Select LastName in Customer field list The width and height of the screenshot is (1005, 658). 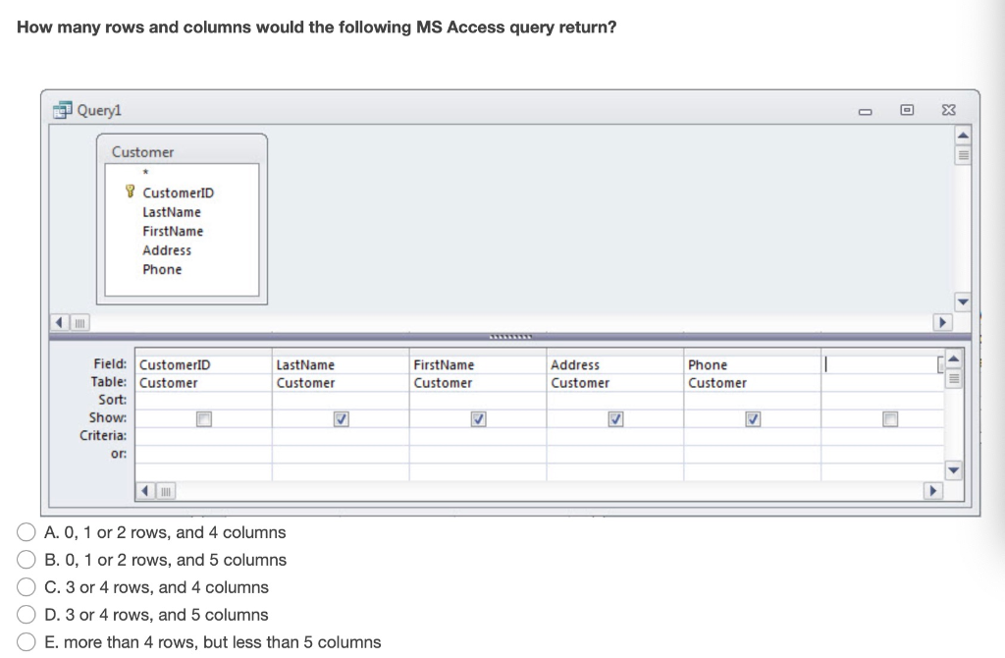(172, 211)
